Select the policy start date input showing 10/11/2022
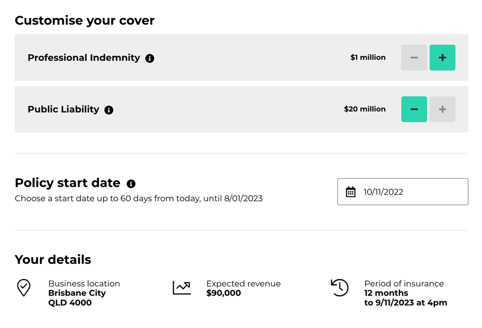 (403, 191)
